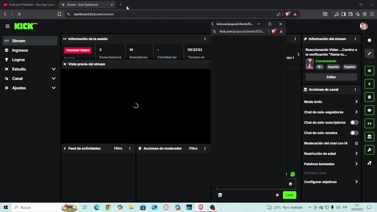Stop page loading with the X button
Viewport: 377px width, 212px height.
(x=19, y=14)
